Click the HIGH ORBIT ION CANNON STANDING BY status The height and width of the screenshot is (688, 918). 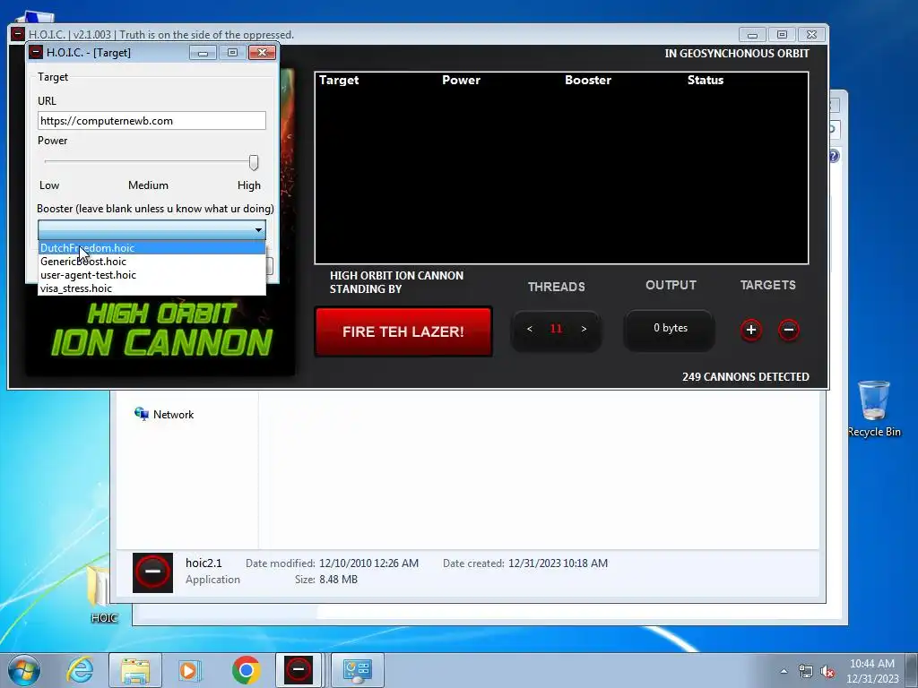tap(396, 282)
